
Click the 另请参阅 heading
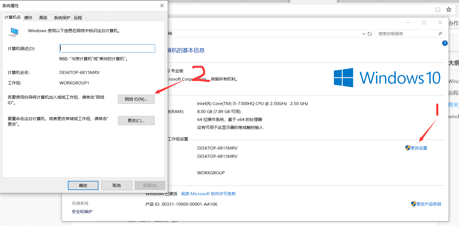click(x=80, y=203)
